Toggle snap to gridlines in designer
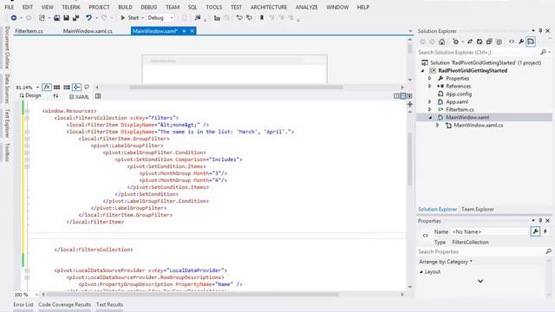555x312 pixels. click(67, 87)
